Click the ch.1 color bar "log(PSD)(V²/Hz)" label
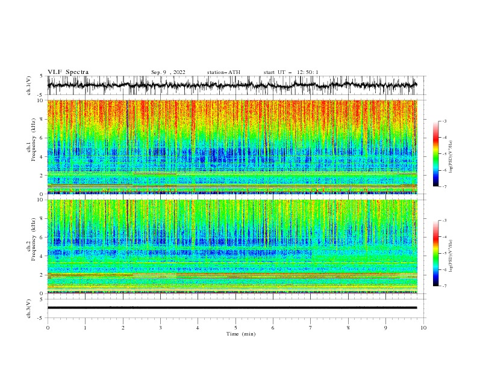477x368 pixels. click(x=451, y=157)
